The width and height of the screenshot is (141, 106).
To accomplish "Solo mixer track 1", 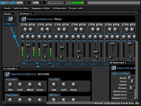I will click(32, 25).
